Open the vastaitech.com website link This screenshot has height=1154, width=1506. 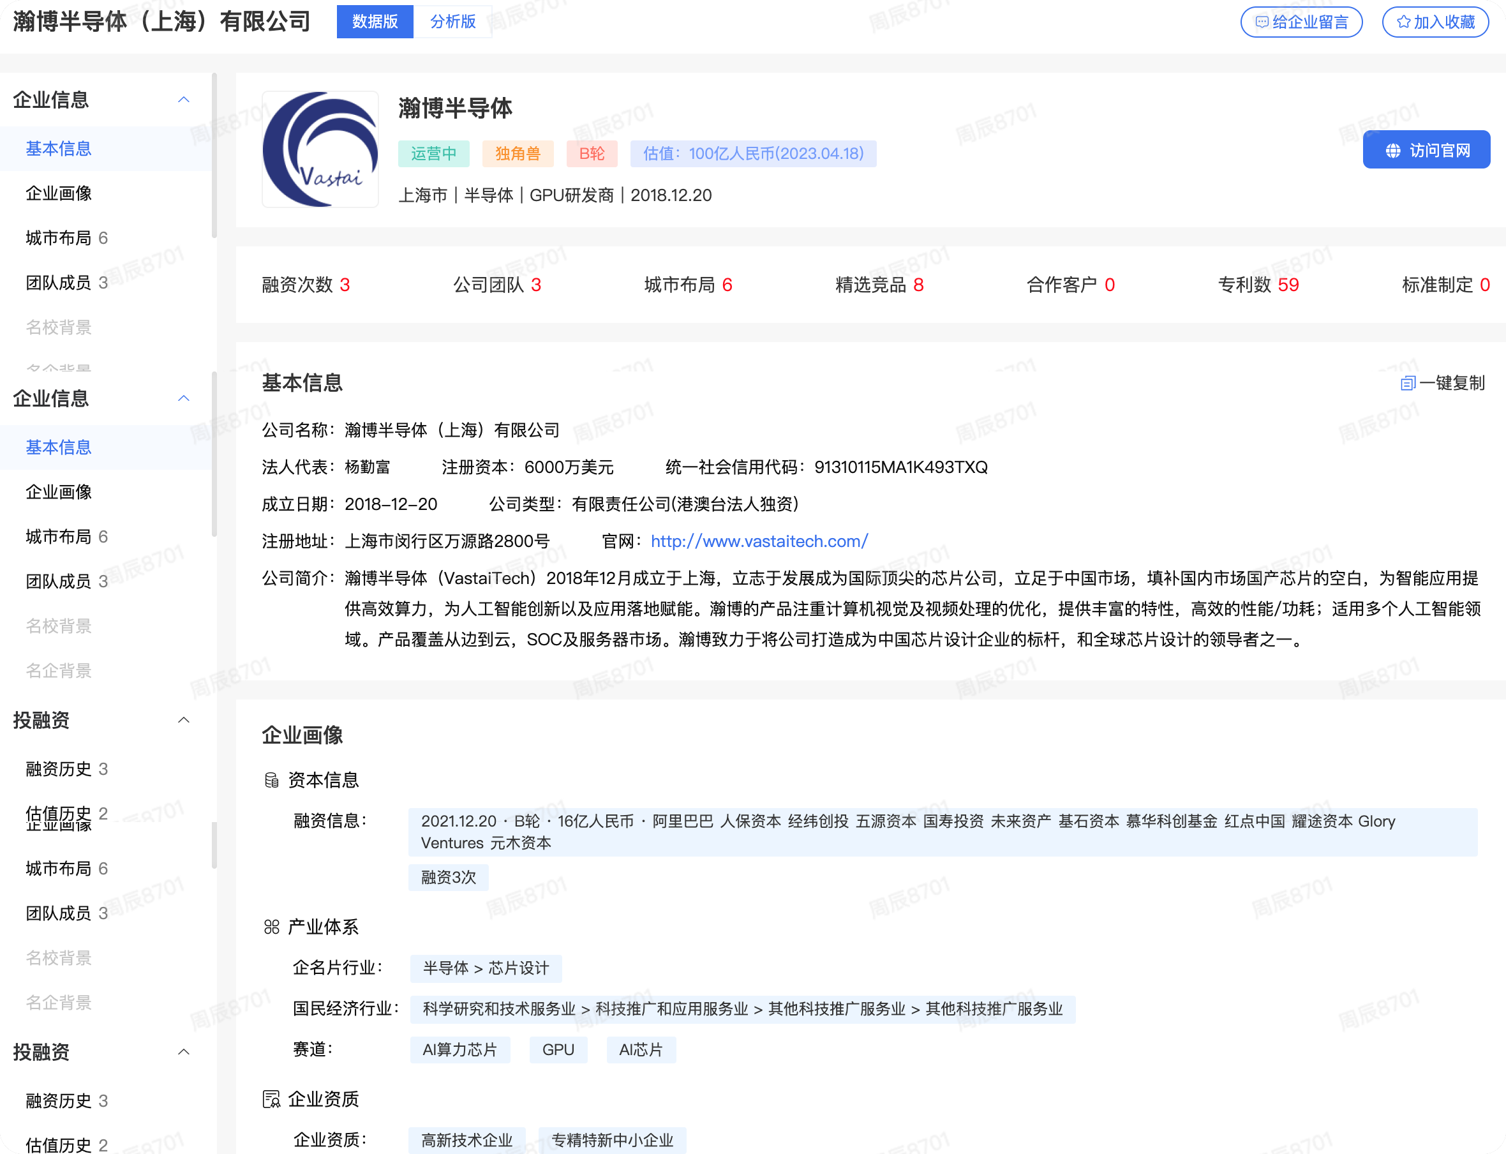pos(759,541)
